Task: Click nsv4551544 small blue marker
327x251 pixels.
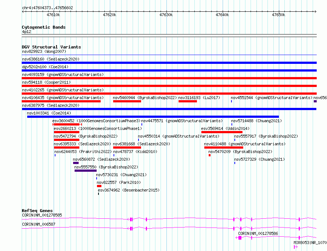Action: [x=231, y=101]
